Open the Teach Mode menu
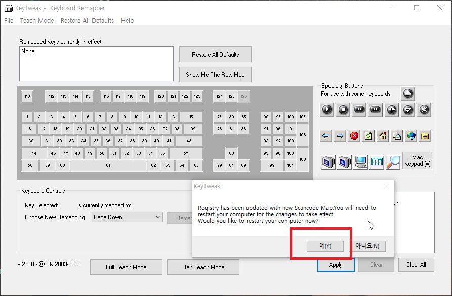452x296 pixels. click(x=37, y=20)
